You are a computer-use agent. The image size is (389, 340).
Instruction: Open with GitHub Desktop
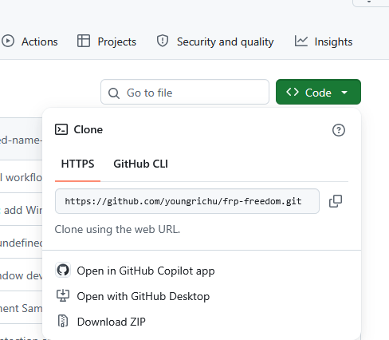click(132, 296)
